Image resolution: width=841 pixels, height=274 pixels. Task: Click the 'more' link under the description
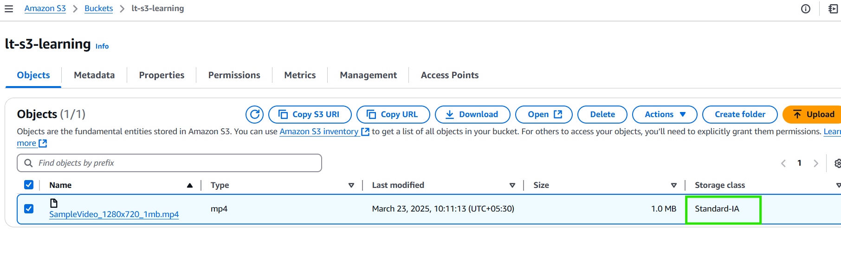tap(32, 143)
